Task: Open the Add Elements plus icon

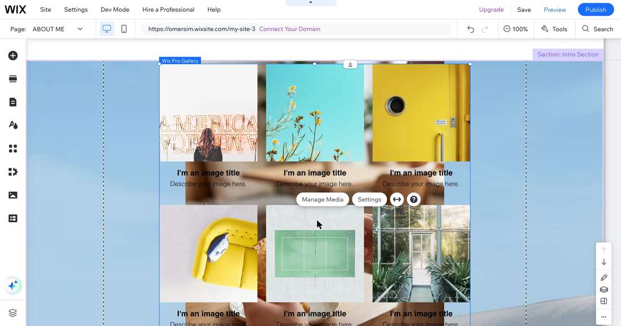Action: click(x=12, y=55)
